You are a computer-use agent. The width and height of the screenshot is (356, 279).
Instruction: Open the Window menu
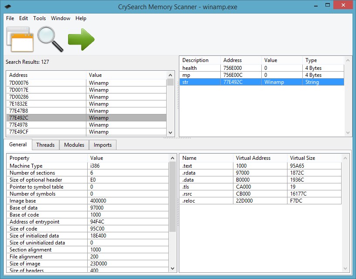point(61,18)
